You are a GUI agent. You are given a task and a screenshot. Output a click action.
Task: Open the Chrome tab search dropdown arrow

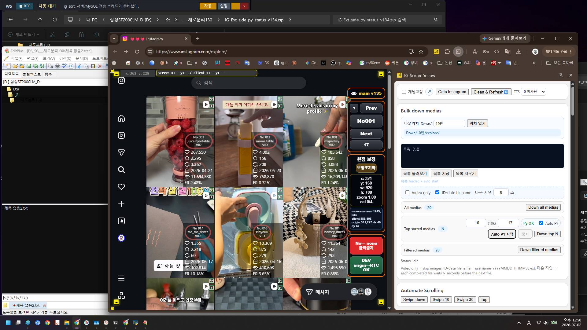coord(114,38)
